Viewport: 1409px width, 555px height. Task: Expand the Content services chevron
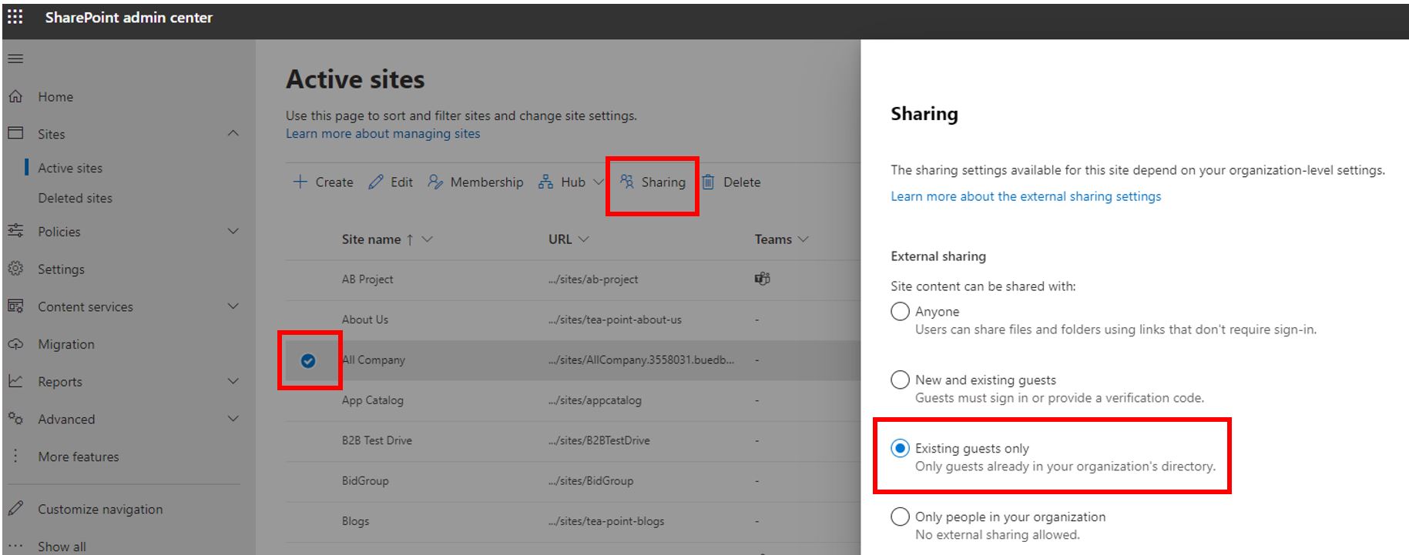[x=233, y=306]
